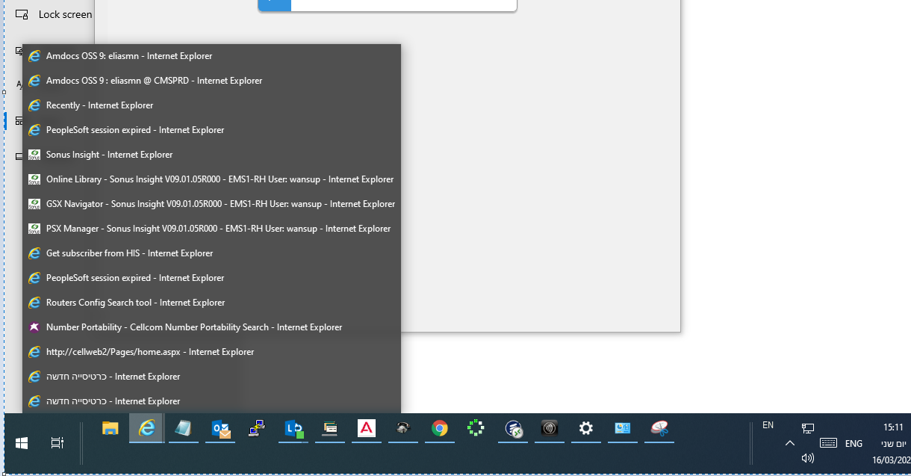Open Outlook from the taskbar
The image size is (911, 476).
pyautogui.click(x=220, y=428)
